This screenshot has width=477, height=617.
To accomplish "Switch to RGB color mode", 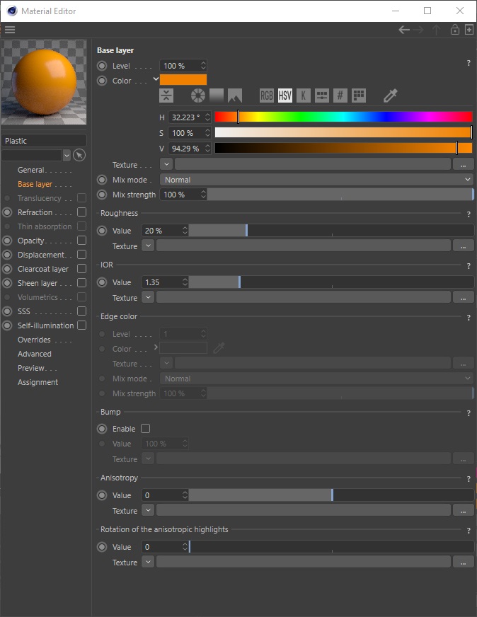I will pyautogui.click(x=266, y=96).
